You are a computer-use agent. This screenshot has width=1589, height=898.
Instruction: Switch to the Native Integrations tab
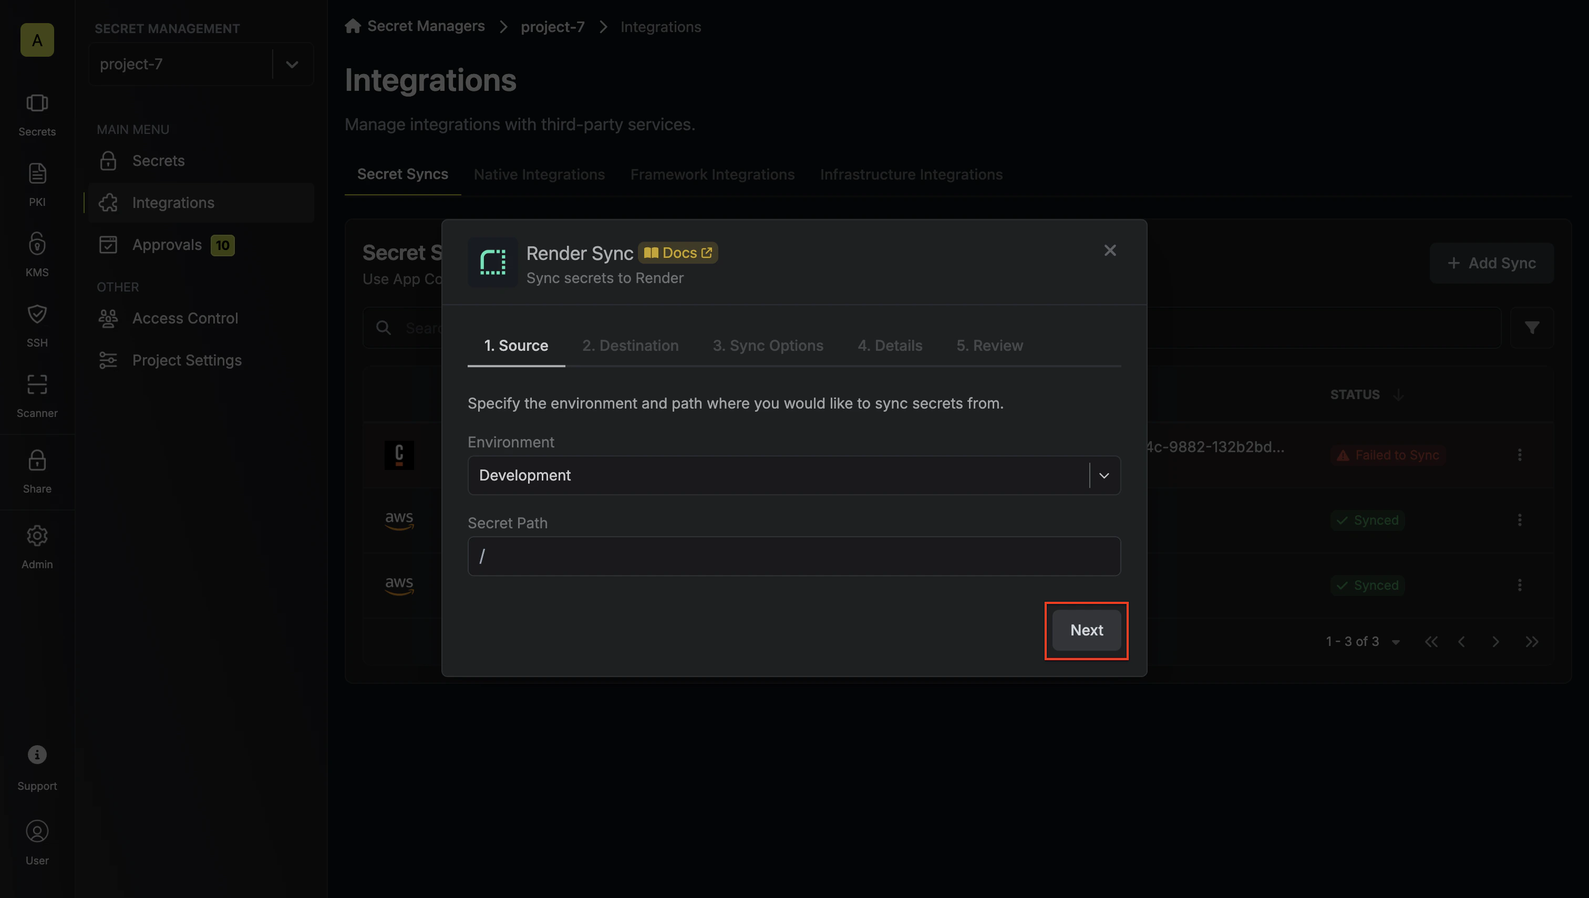click(539, 174)
